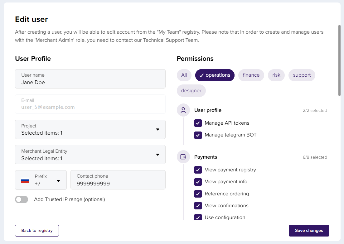Image resolution: width=344 pixels, height=244 pixels.
Task: Select the All permissions chip
Action: (184, 75)
